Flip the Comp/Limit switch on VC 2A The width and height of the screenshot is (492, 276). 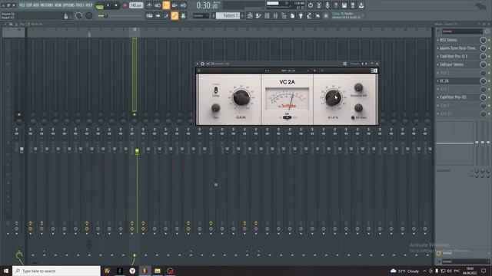pos(216,90)
